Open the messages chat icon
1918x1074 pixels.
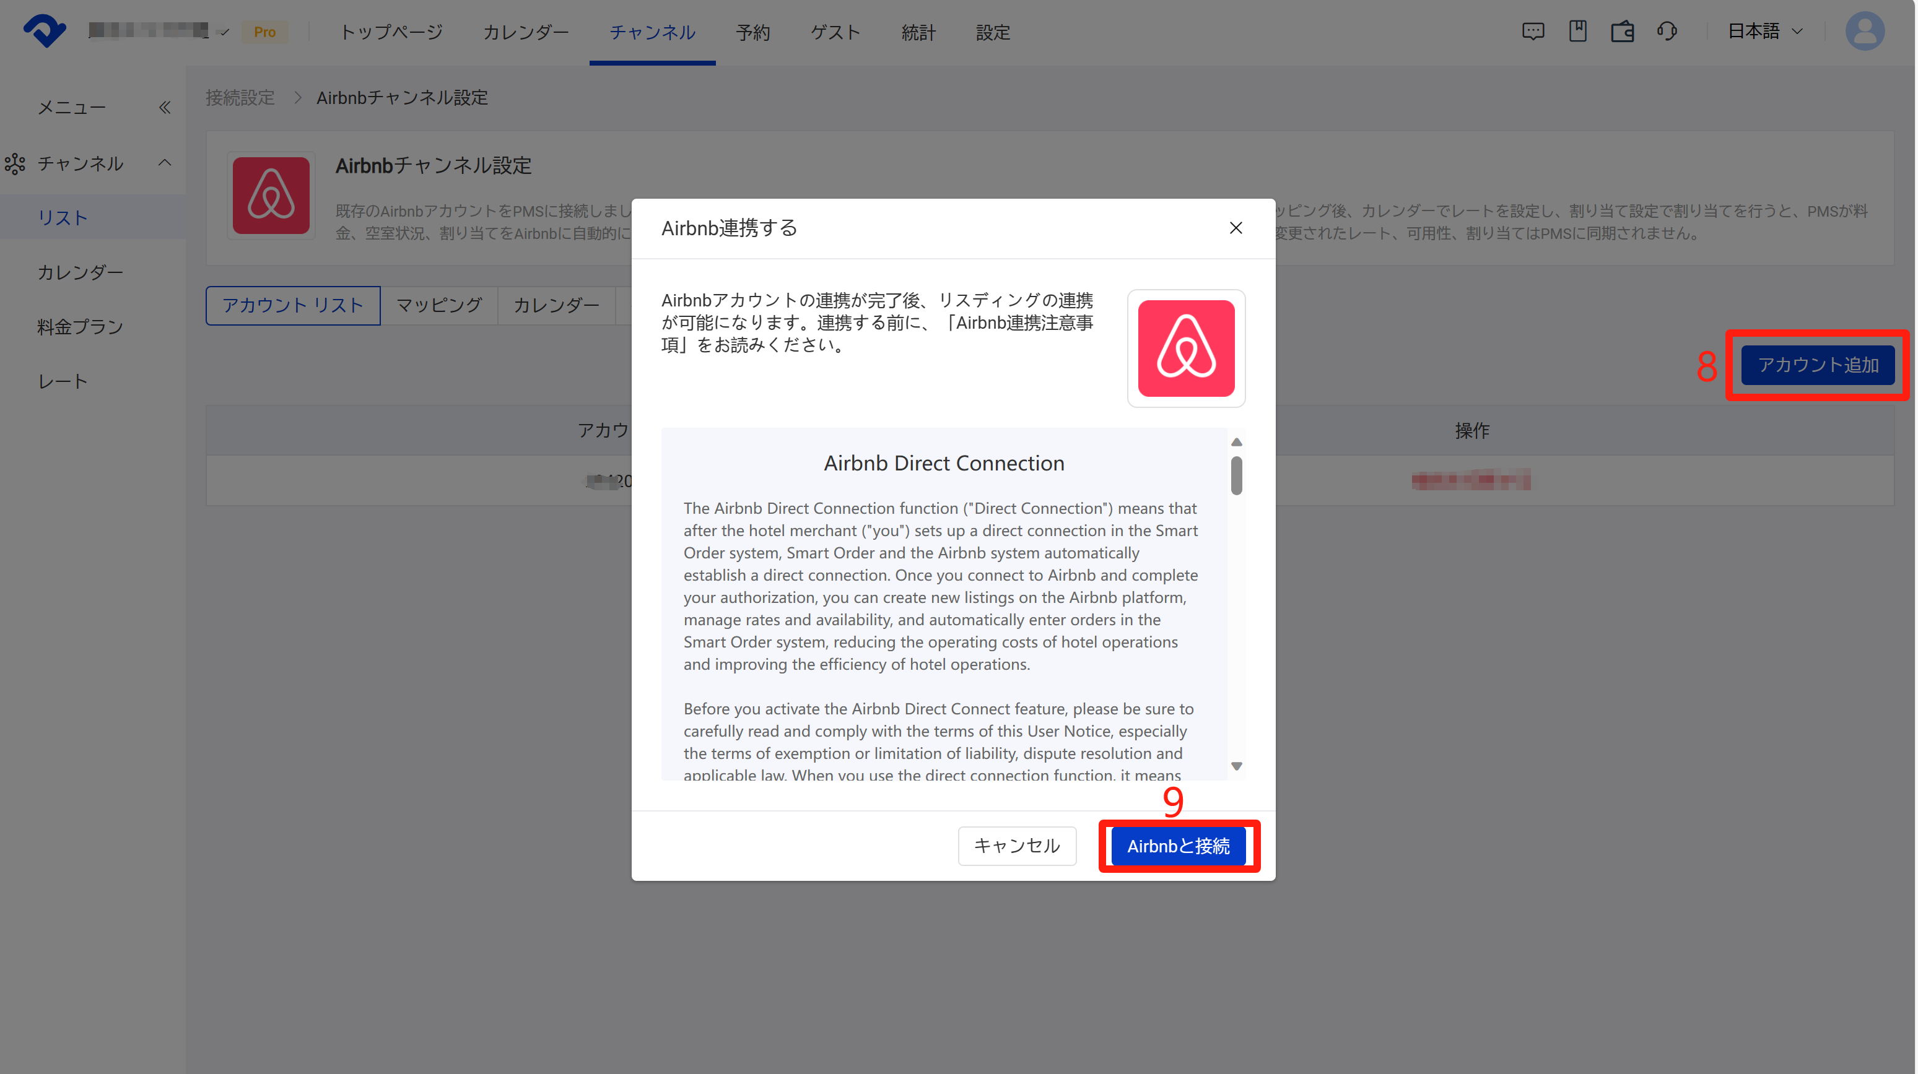(1533, 31)
